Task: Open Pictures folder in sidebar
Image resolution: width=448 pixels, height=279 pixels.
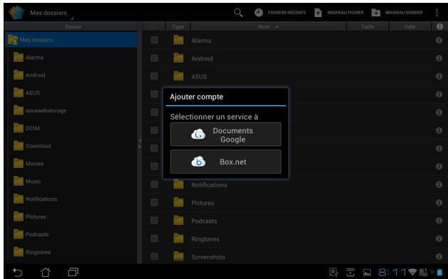Action: [x=30, y=216]
